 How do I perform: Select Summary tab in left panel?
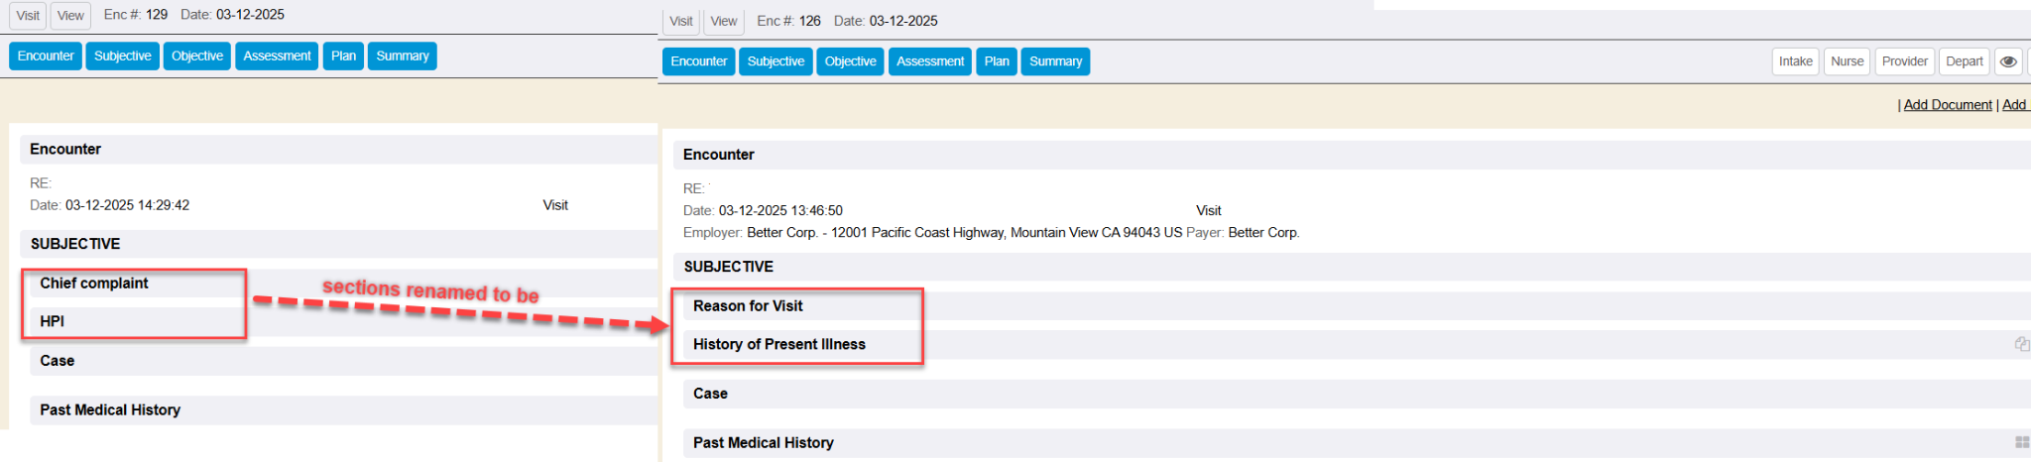coord(403,57)
